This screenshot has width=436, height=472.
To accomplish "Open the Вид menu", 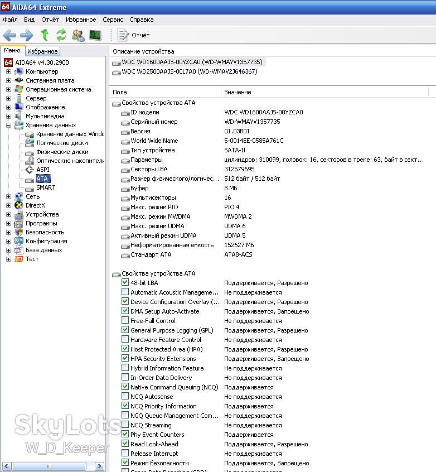I will click(x=29, y=20).
